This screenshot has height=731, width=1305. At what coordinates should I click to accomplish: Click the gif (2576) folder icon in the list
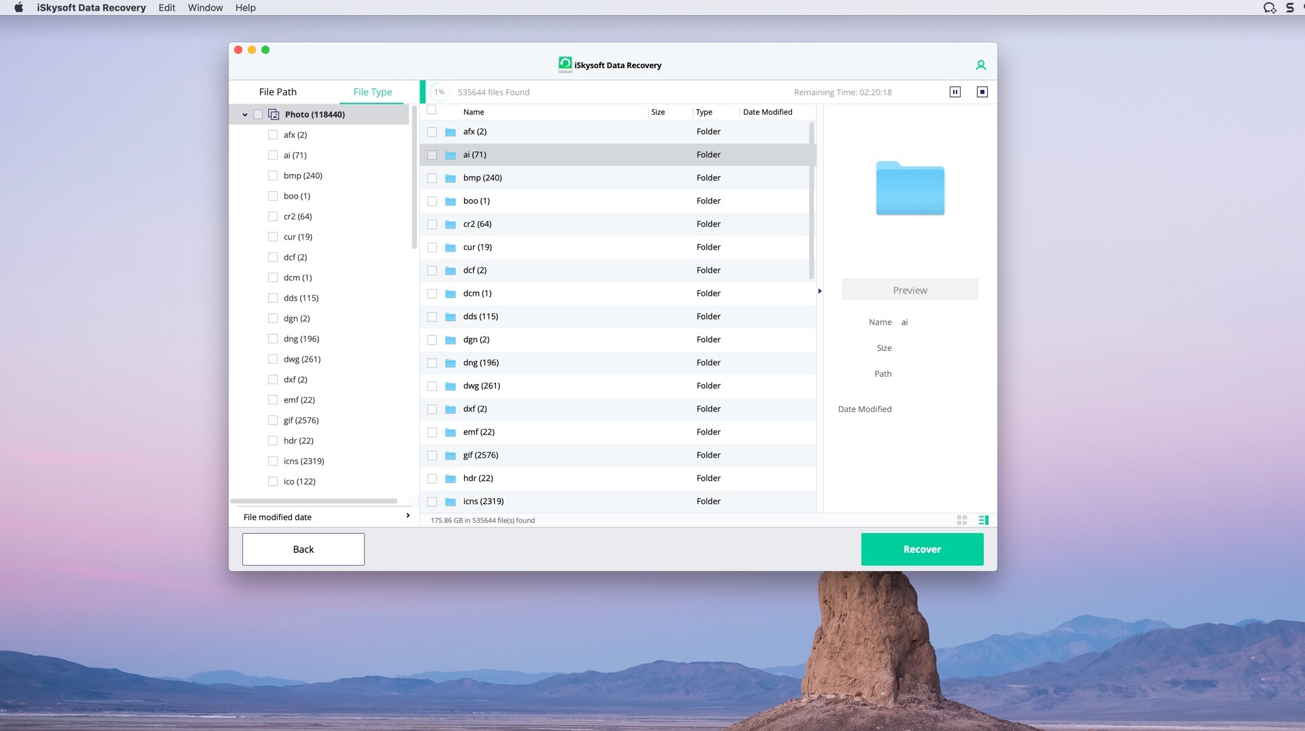tap(450, 456)
